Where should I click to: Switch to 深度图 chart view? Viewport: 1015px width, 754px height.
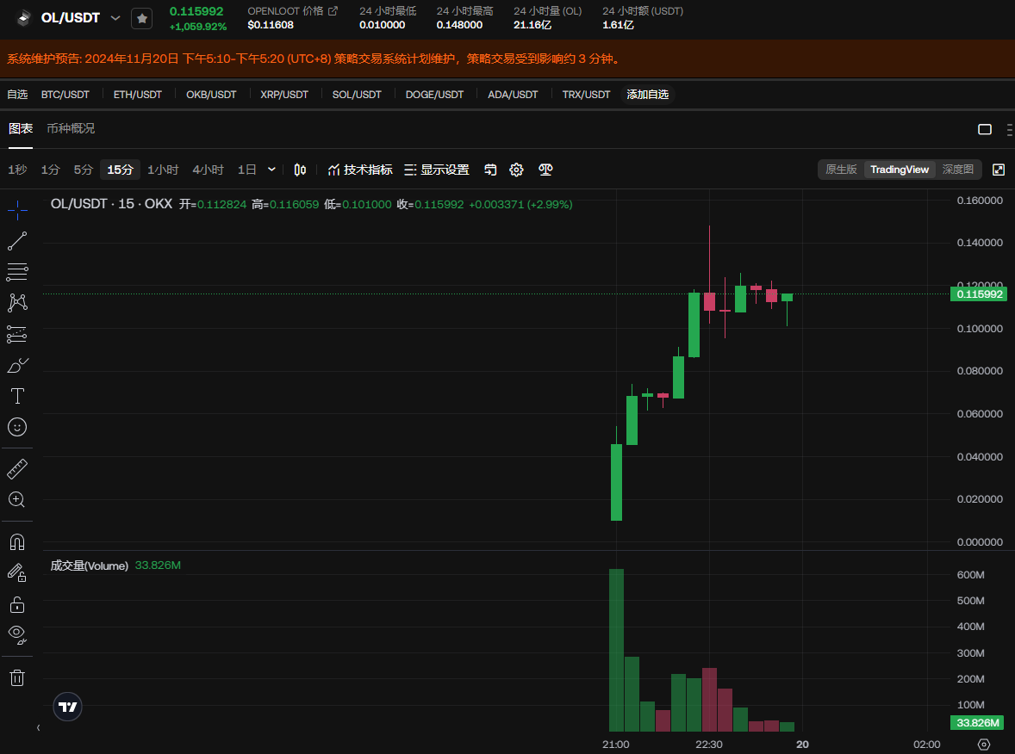pos(957,170)
